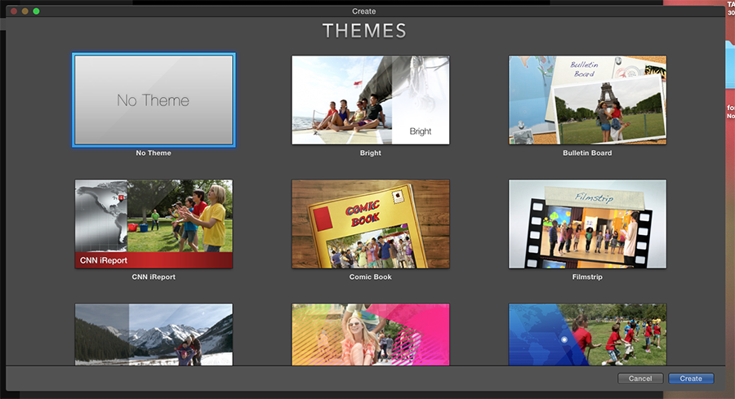The height and width of the screenshot is (399, 735).
Task: Click the Create button
Action: (691, 379)
